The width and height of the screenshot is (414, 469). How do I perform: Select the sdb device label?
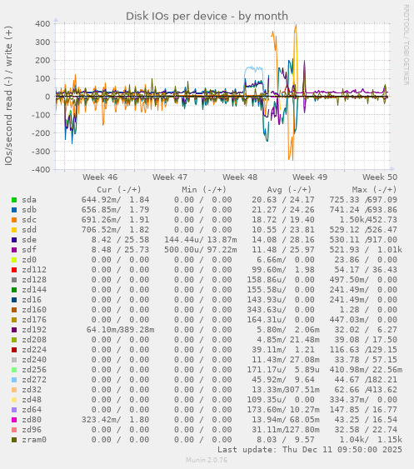29,210
